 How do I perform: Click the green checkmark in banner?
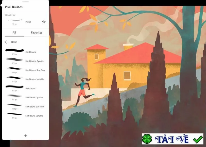[198, 139]
